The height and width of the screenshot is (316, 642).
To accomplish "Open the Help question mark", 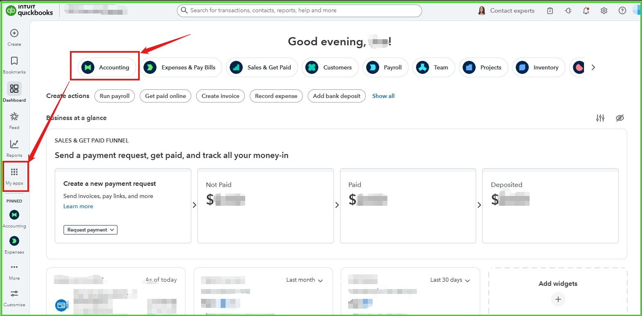I will 622,11.
